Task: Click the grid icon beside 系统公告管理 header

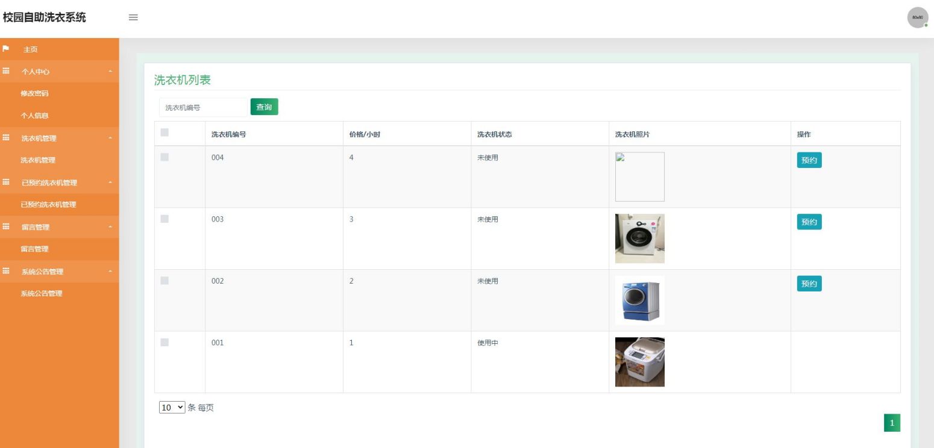Action: 6,272
